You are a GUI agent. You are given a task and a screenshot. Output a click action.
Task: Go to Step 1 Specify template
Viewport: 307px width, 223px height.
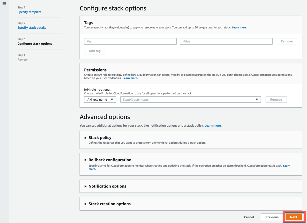pyautogui.click(x=29, y=12)
